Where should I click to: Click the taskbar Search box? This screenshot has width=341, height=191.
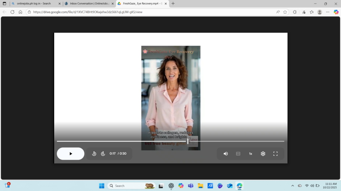132,186
